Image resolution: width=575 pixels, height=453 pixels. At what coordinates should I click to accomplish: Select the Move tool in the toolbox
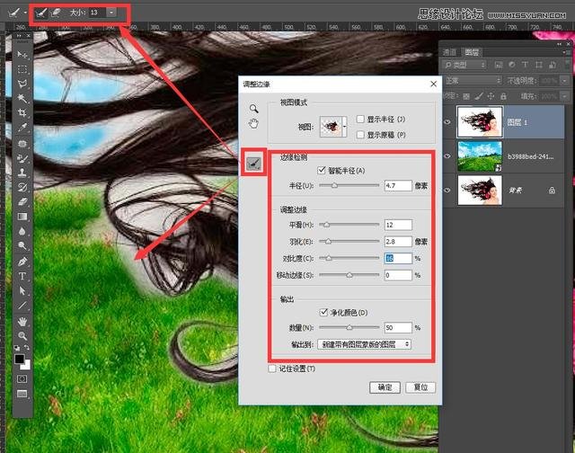coord(22,55)
